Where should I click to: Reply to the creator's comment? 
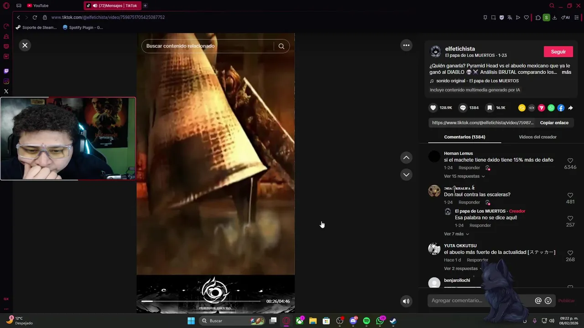(480, 225)
